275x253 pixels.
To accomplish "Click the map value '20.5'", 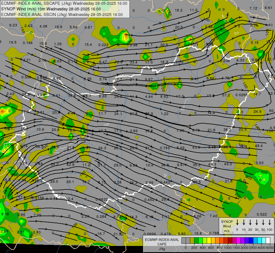I will pos(179,27).
